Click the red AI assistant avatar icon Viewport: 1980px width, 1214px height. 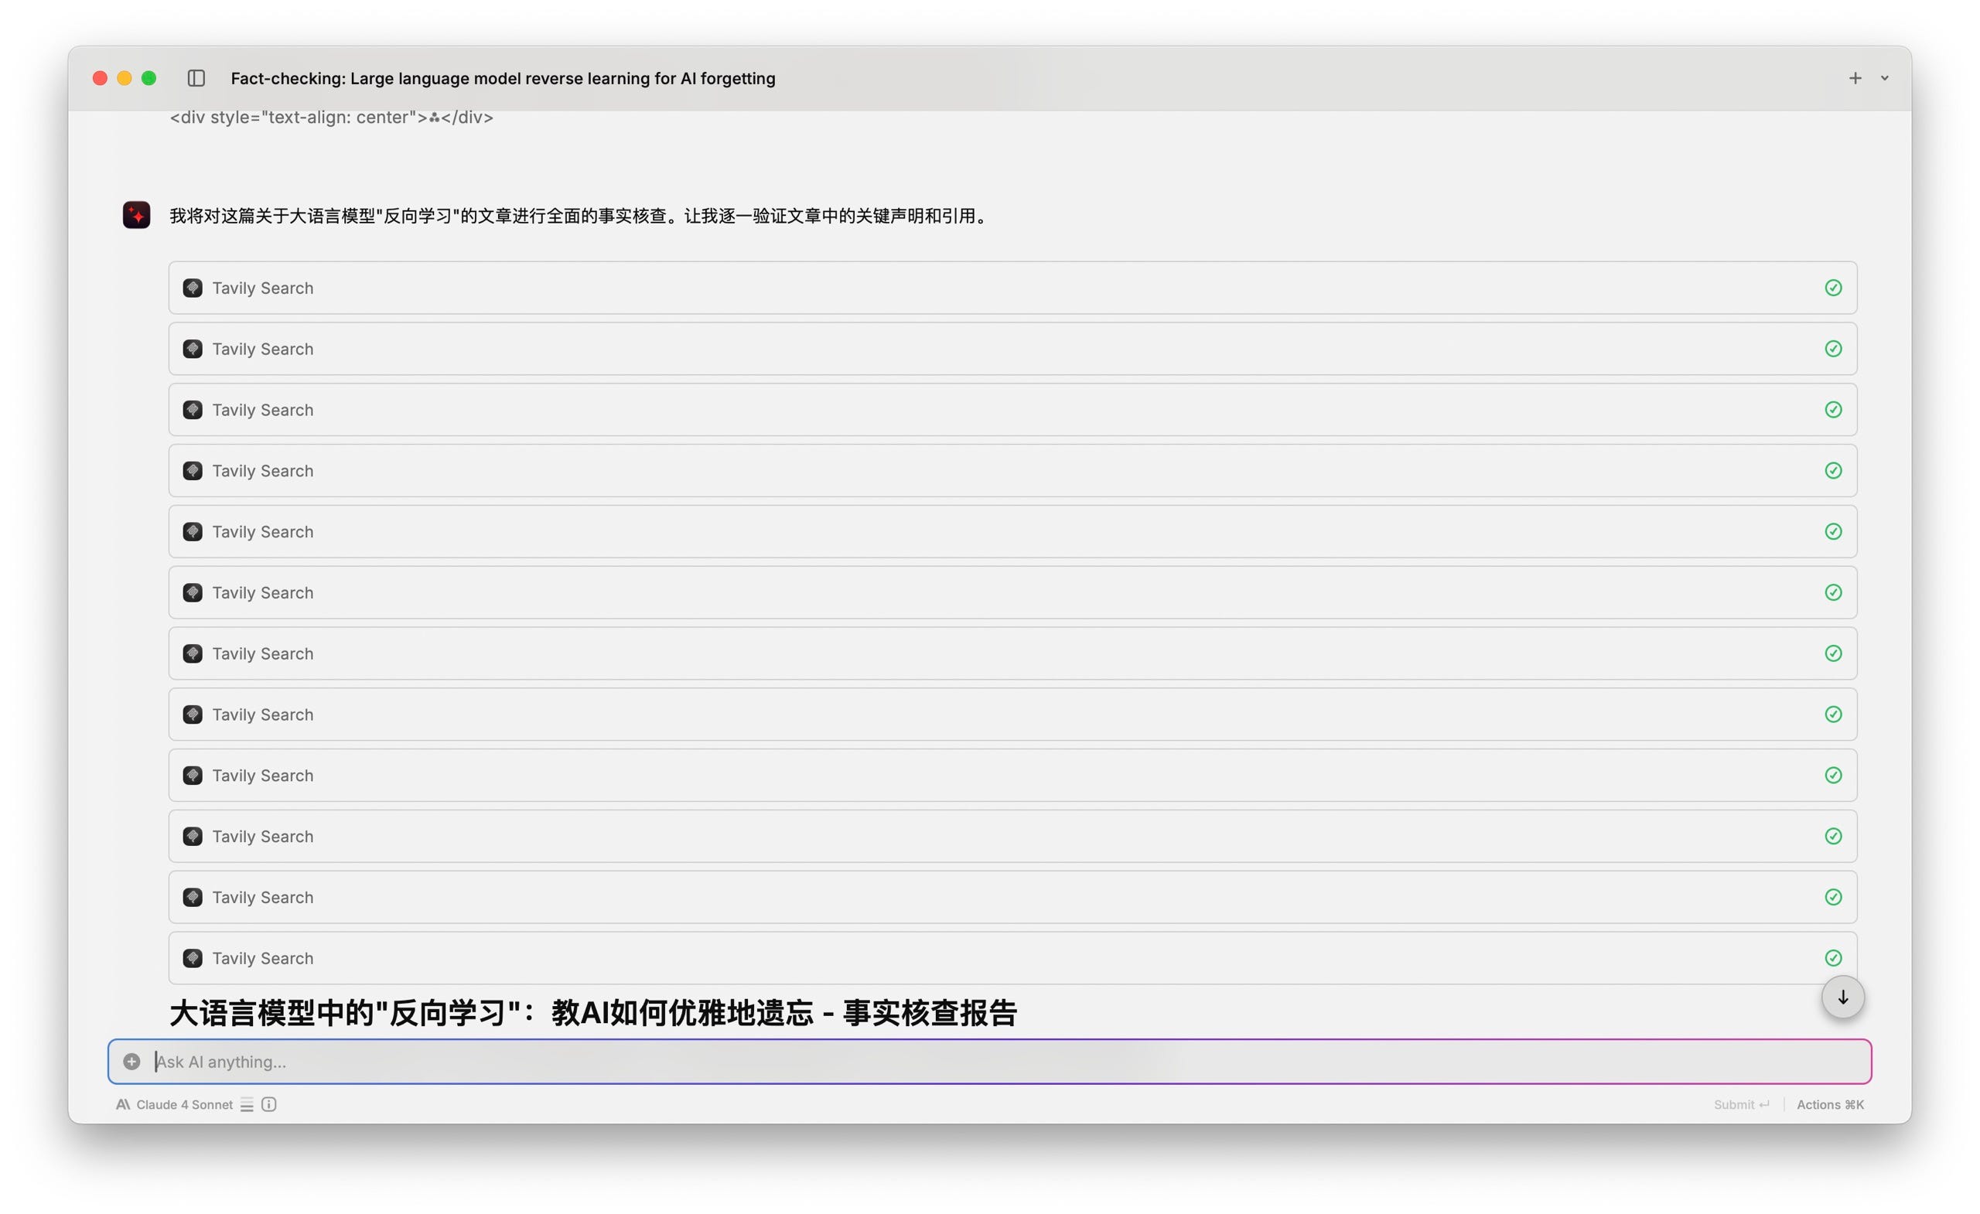[x=137, y=215]
